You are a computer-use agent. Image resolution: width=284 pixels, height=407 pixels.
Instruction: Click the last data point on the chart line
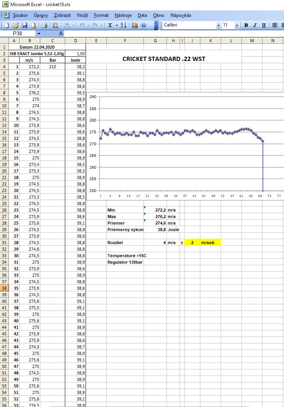click(x=263, y=141)
